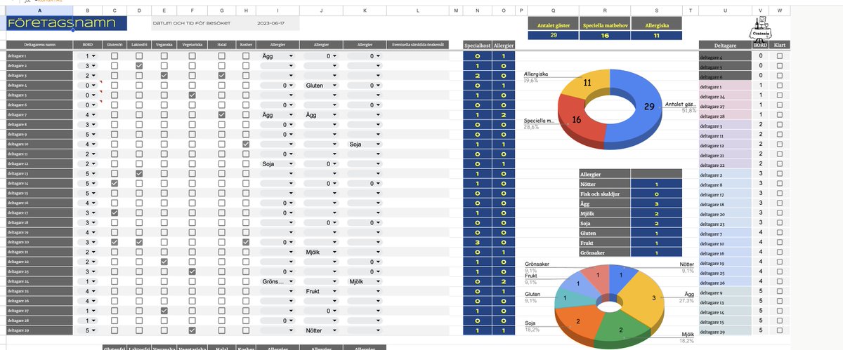Toggle Vegetariska checkbox for deltagare 5
This screenshot has width=843, height=350.
tap(192, 95)
